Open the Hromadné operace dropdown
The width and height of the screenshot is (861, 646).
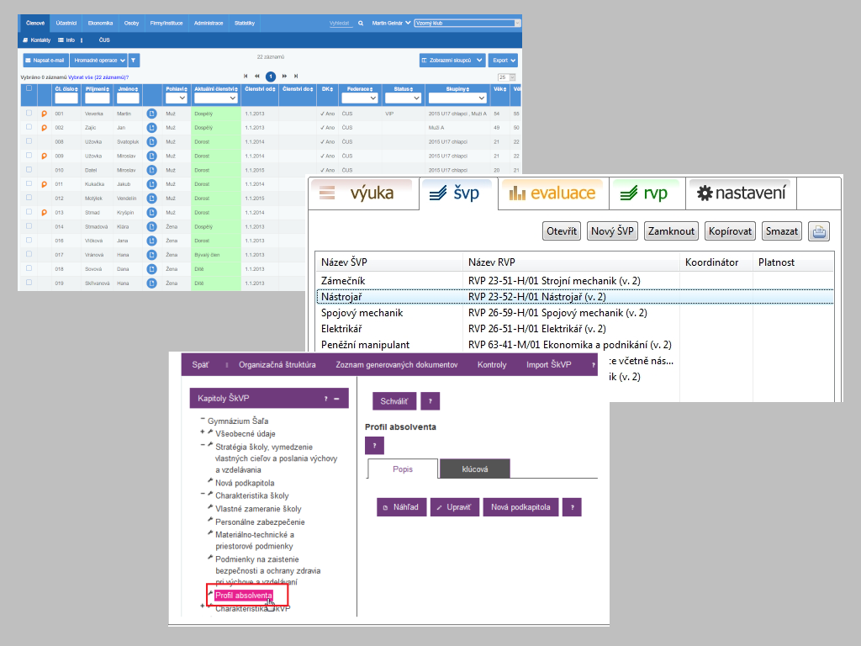click(99, 61)
